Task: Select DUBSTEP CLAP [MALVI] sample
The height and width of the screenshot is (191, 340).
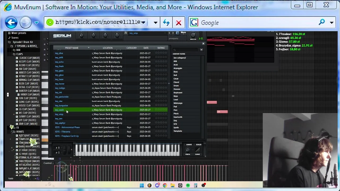Action: [29, 91]
